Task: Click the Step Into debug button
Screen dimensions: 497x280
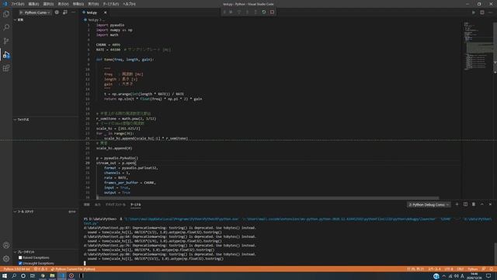Action: point(247,12)
